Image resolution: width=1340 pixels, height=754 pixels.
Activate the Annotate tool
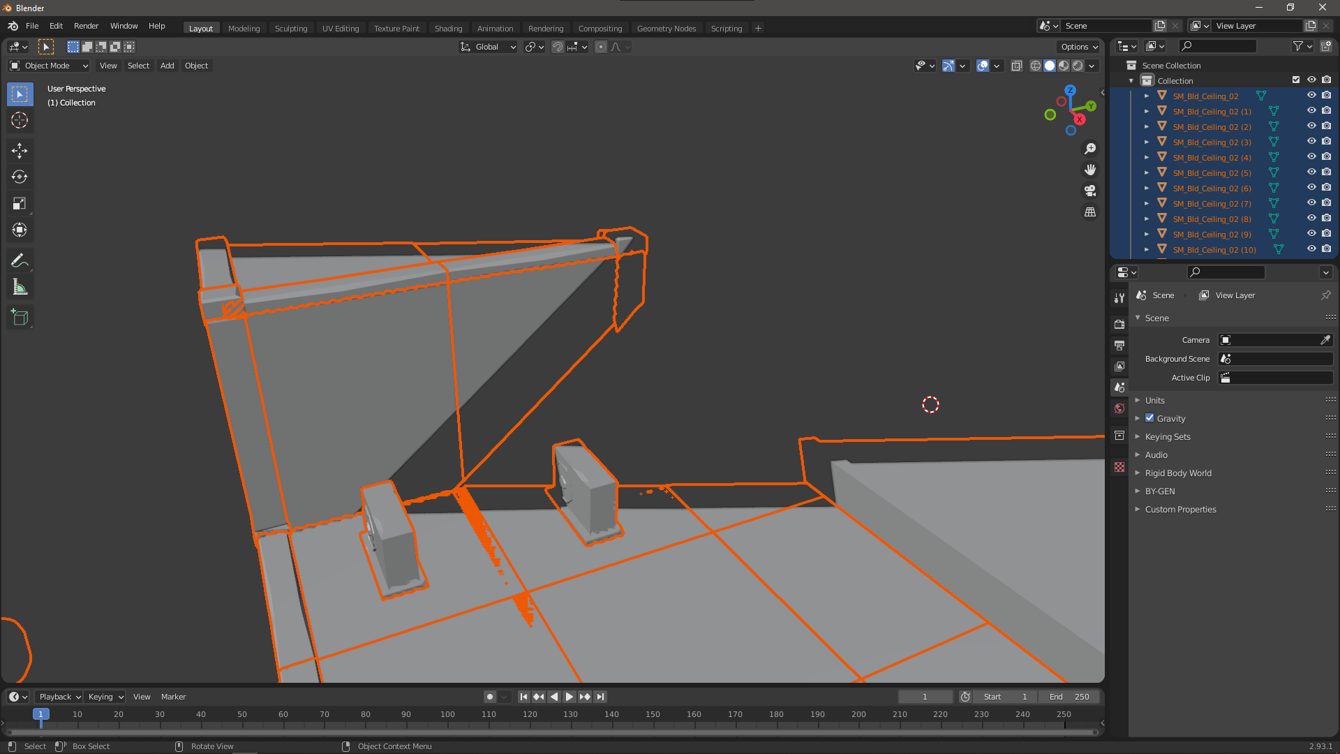[x=20, y=260]
